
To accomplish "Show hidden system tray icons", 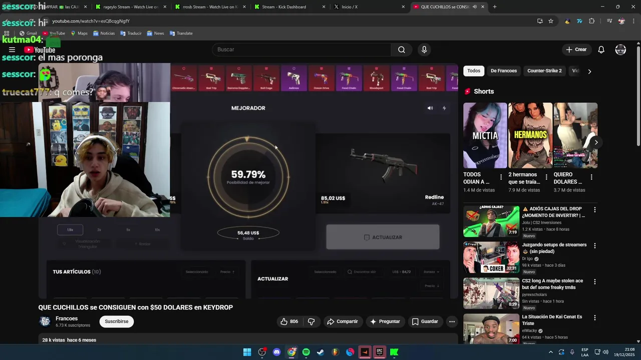I will tap(551, 352).
